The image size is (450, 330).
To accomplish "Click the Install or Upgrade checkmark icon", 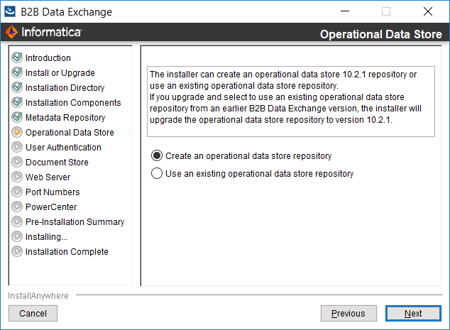I will [x=17, y=72].
